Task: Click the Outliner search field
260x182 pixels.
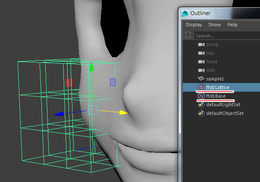Action: (224, 36)
